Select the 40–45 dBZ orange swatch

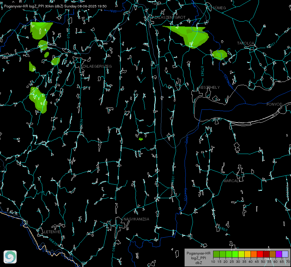pyautogui.click(x=254, y=254)
